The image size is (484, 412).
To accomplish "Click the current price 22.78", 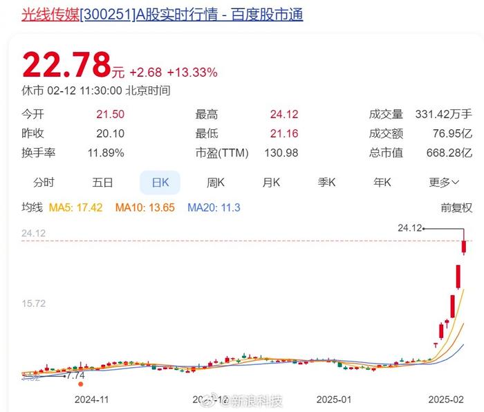I will [x=66, y=65].
